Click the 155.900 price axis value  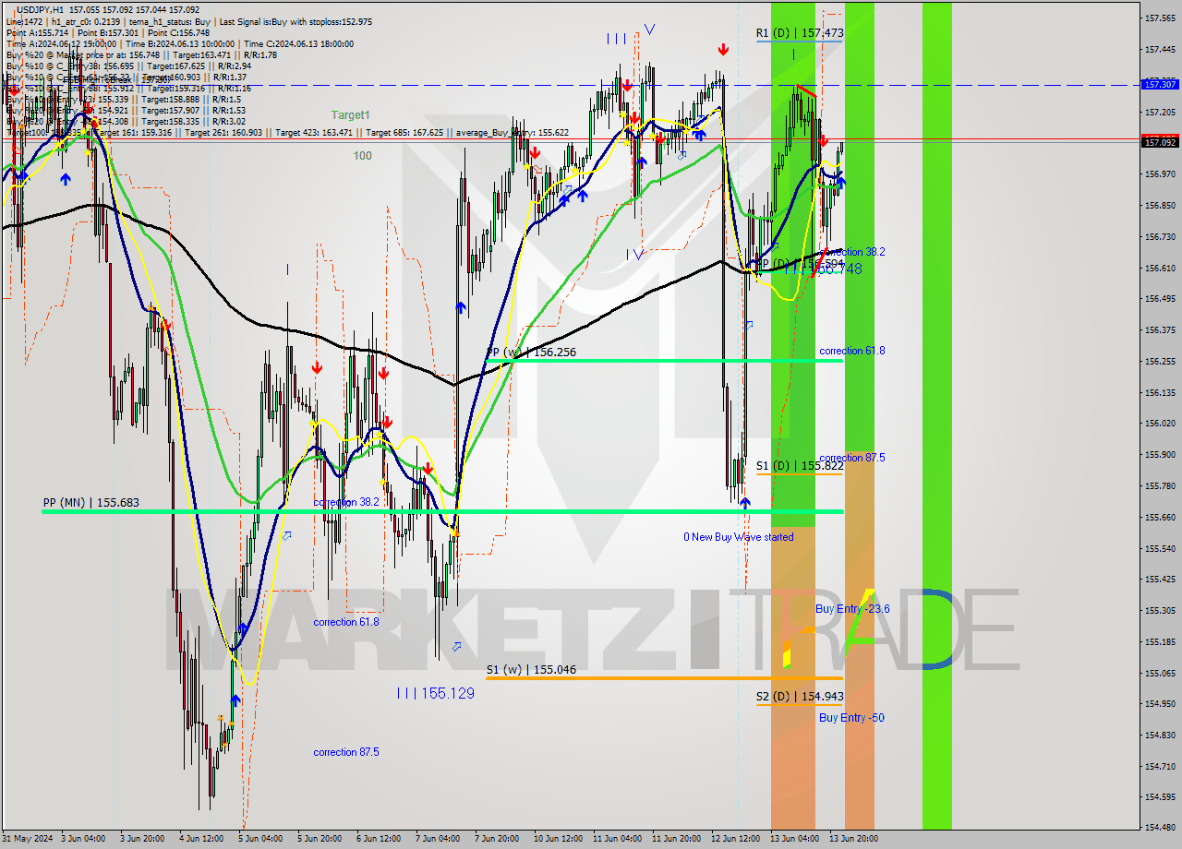(1160, 454)
